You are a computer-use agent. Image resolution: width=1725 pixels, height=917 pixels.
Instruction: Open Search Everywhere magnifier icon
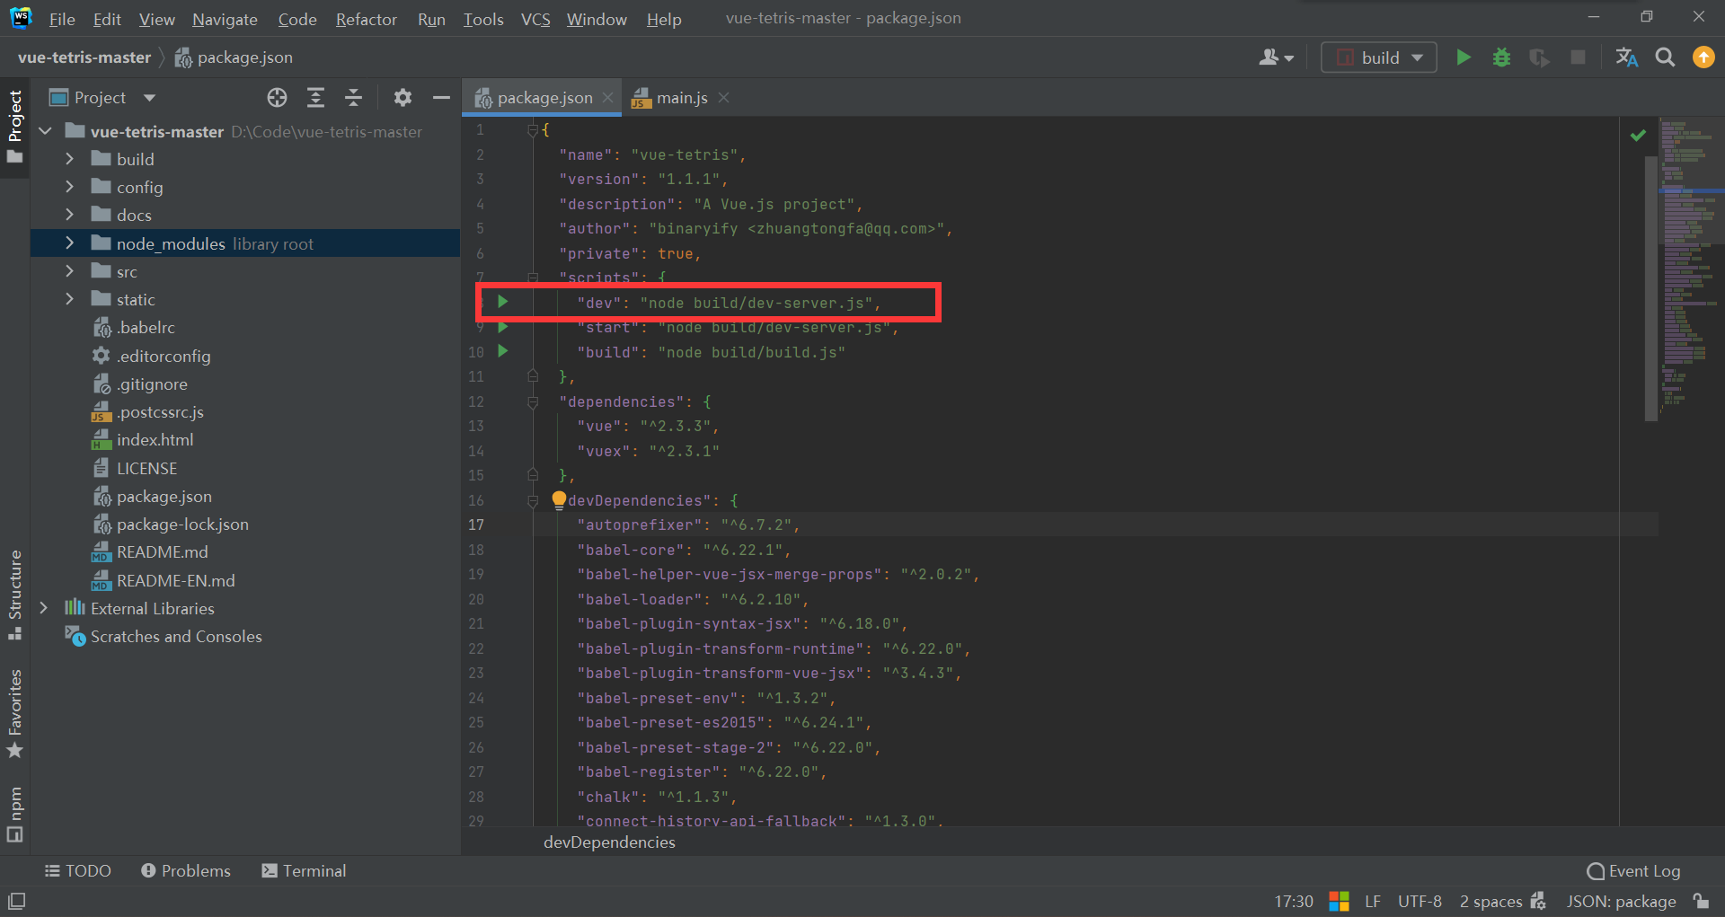tap(1665, 57)
